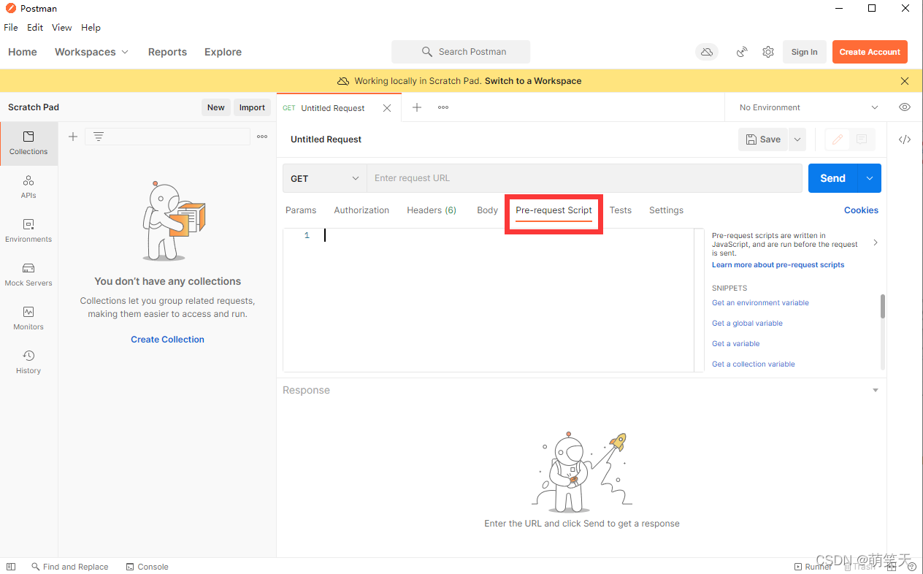The height and width of the screenshot is (574, 923).
Task: Click the plus icon to create collection
Action: [73, 137]
